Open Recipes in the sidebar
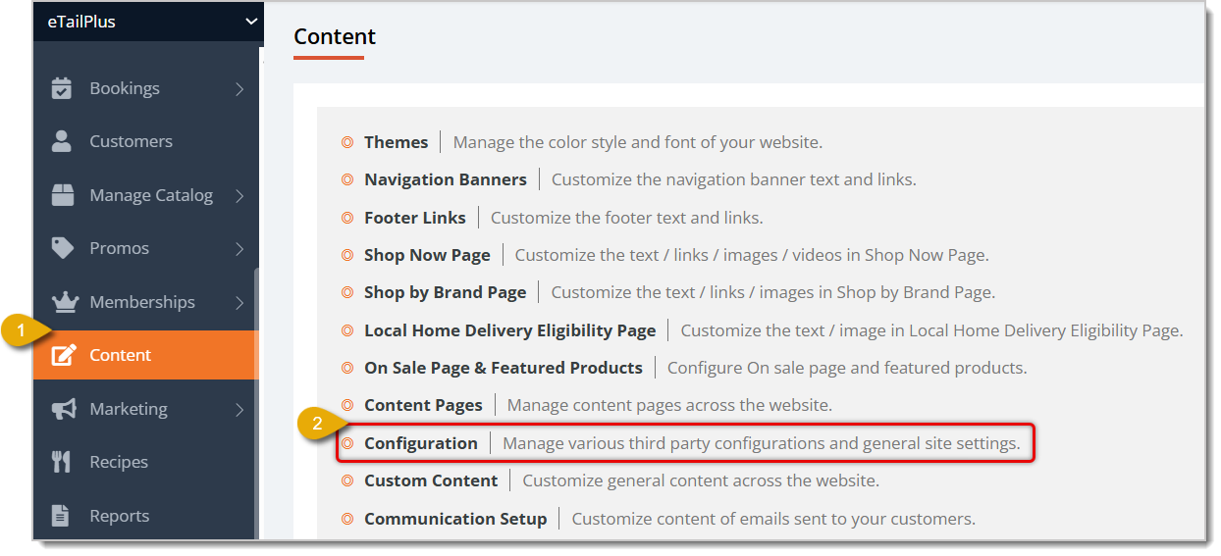 click(145, 462)
